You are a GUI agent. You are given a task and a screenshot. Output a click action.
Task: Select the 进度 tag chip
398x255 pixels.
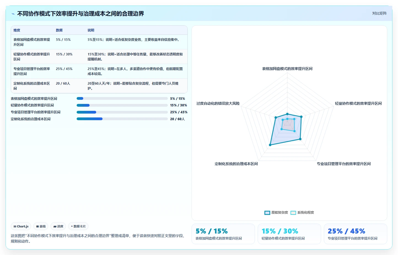pos(58,226)
